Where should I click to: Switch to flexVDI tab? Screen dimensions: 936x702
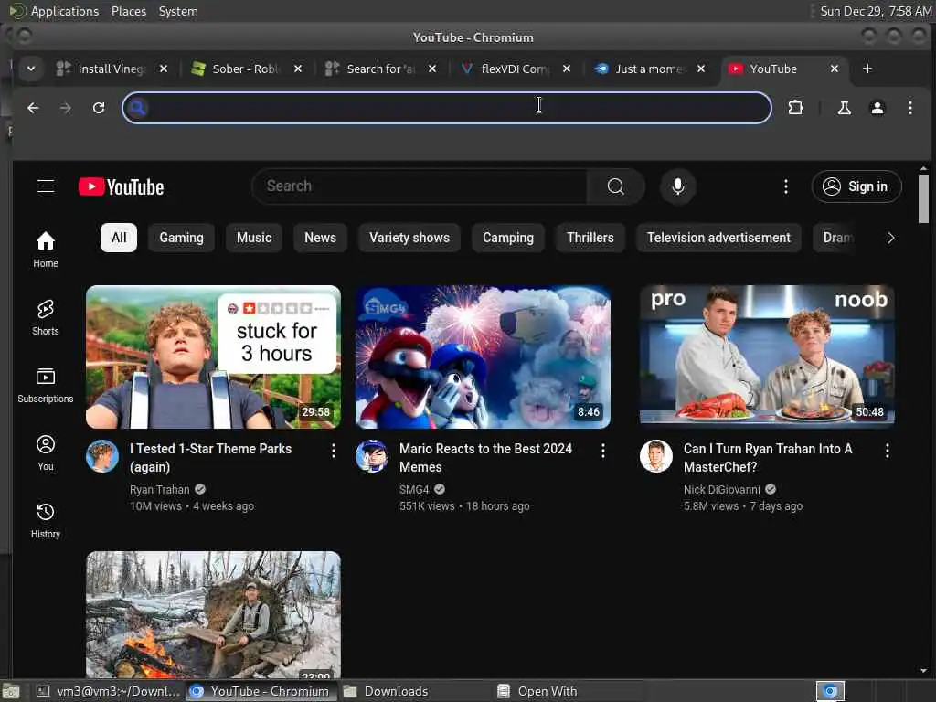514,69
